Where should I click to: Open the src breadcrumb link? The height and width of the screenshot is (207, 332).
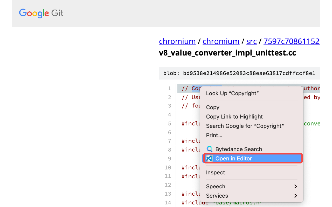[252, 41]
